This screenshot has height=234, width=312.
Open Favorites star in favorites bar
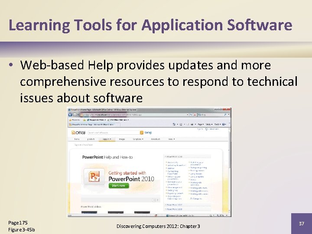tap(70, 120)
